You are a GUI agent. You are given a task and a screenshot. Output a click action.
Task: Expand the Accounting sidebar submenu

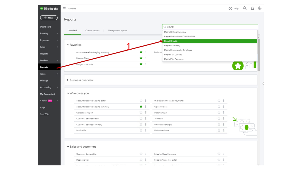tap(57, 87)
